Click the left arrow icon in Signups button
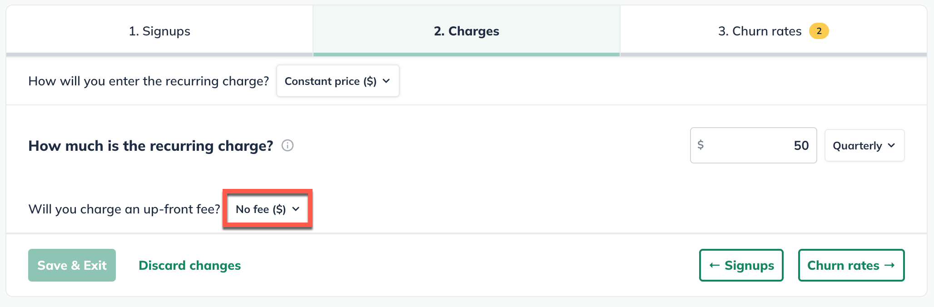 (x=715, y=265)
